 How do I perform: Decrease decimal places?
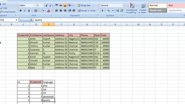121,11
